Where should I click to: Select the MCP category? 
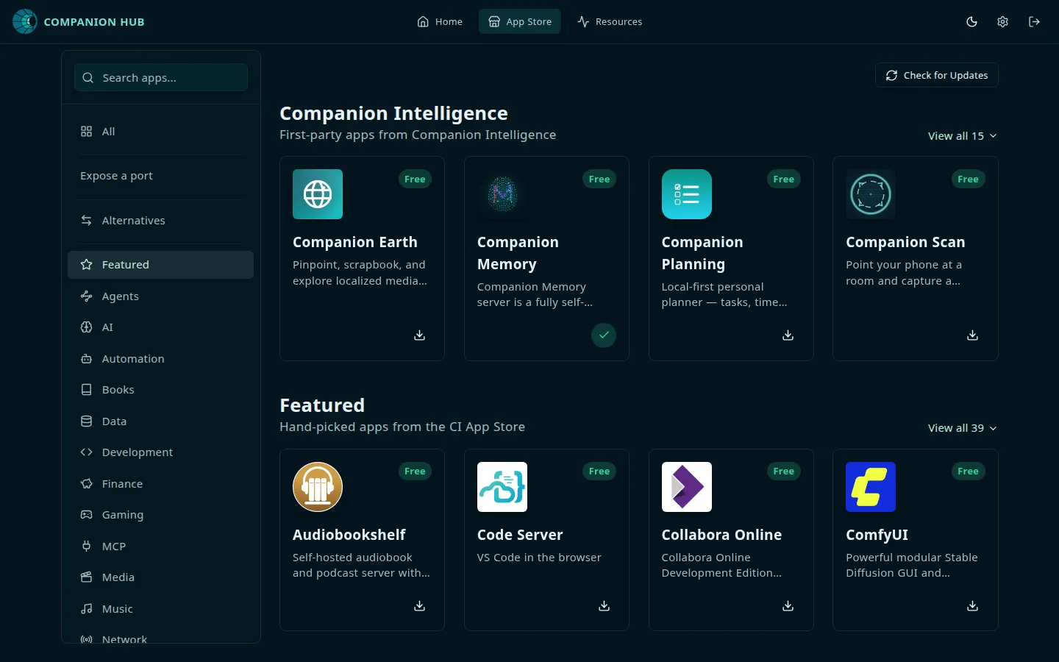tap(160, 547)
